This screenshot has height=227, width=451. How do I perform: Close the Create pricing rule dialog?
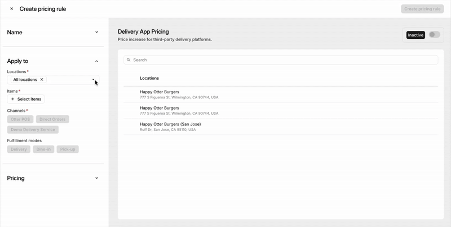point(11,9)
